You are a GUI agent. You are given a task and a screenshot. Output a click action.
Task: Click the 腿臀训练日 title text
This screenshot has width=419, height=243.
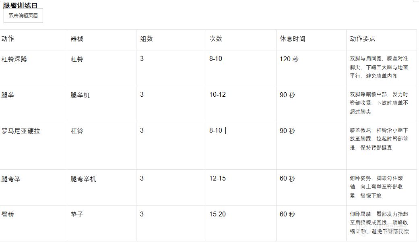click(x=20, y=5)
